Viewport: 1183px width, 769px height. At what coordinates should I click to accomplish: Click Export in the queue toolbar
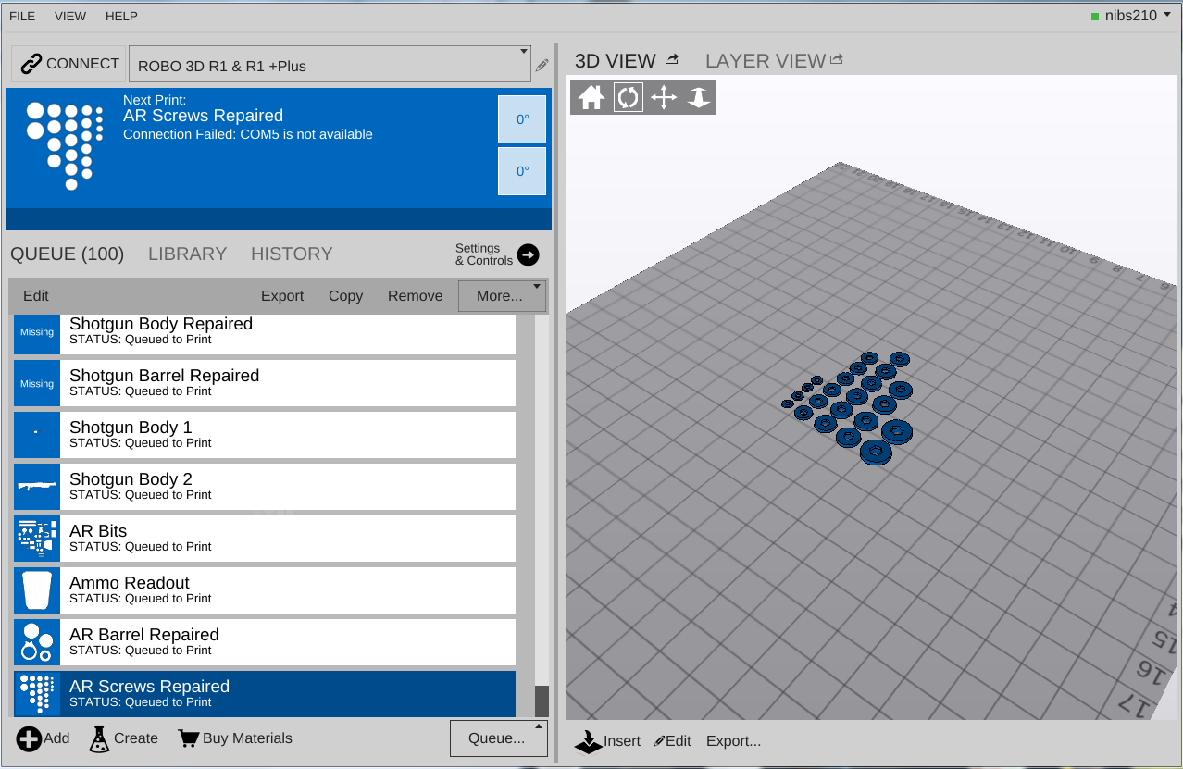click(282, 296)
